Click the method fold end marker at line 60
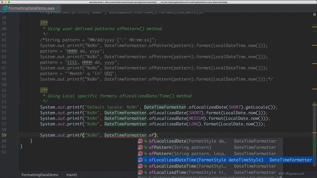 (18, 141)
